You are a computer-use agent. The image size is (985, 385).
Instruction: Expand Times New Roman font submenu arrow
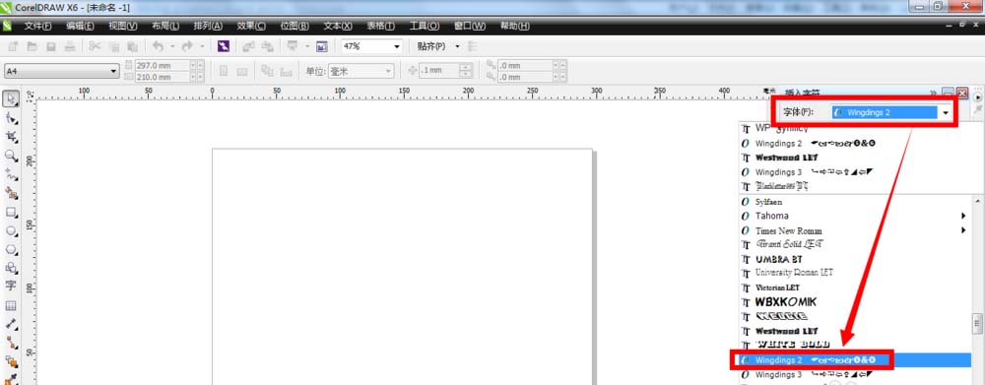(x=963, y=230)
